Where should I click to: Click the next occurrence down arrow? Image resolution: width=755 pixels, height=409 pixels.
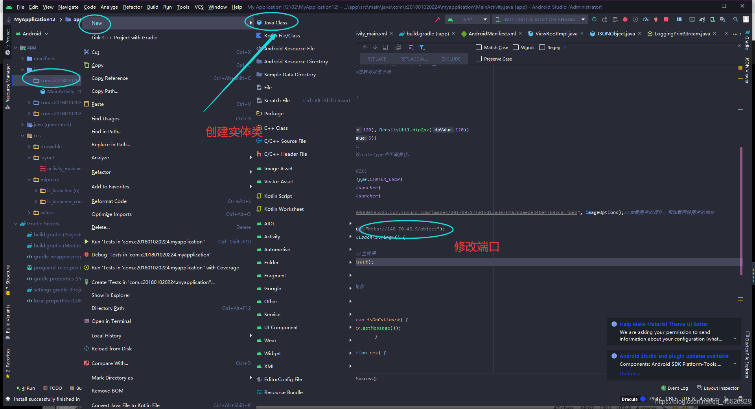click(375, 47)
